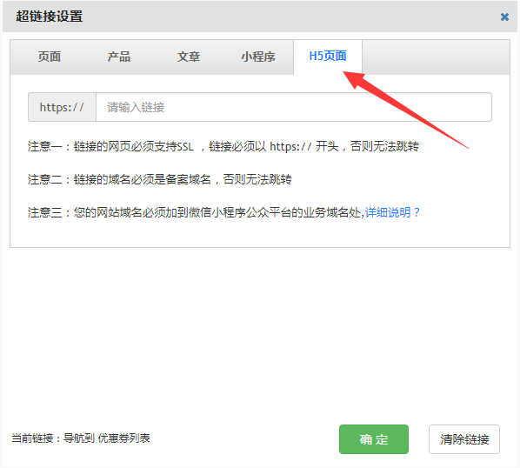520x468 pixels.
Task: Click the 超链接设置 title text
Action: tap(49, 17)
